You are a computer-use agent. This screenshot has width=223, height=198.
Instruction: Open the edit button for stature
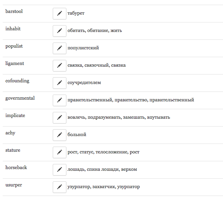click(60, 152)
